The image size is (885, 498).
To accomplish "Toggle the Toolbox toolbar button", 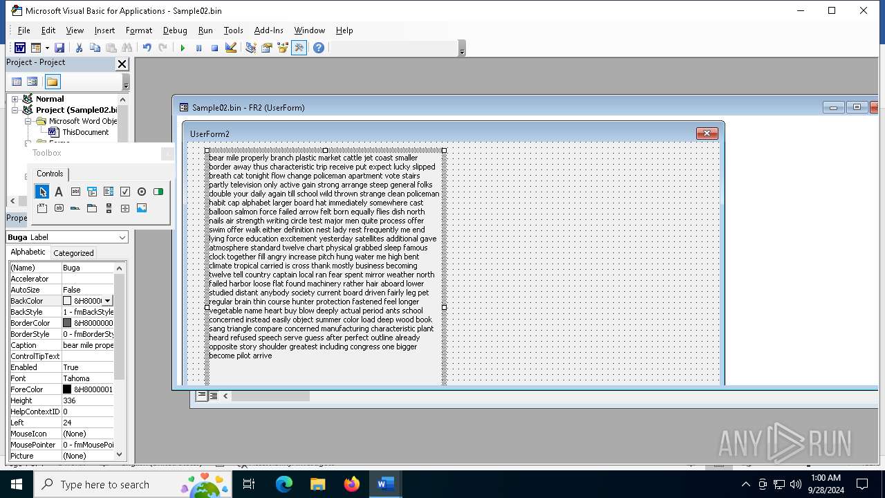I will pyautogui.click(x=299, y=48).
